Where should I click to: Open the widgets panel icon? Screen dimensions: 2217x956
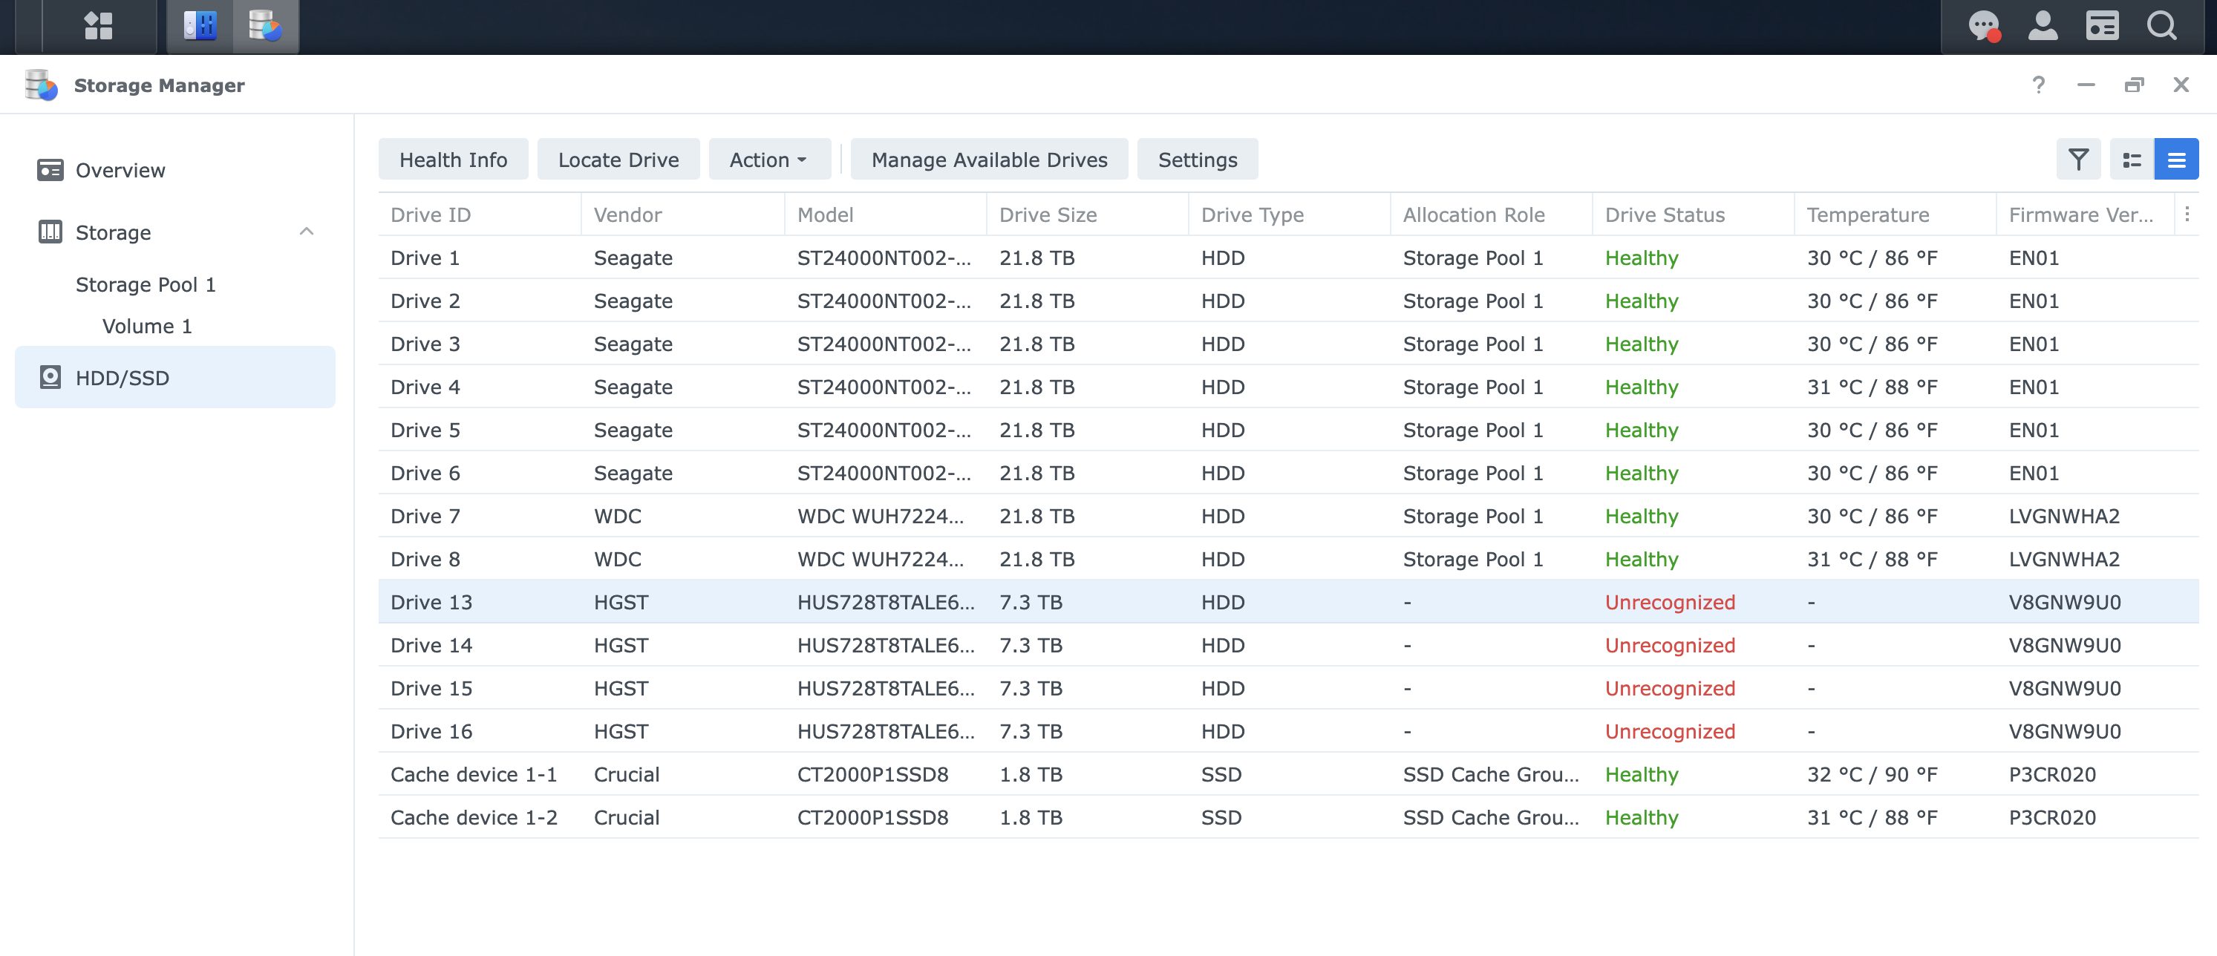(2102, 26)
